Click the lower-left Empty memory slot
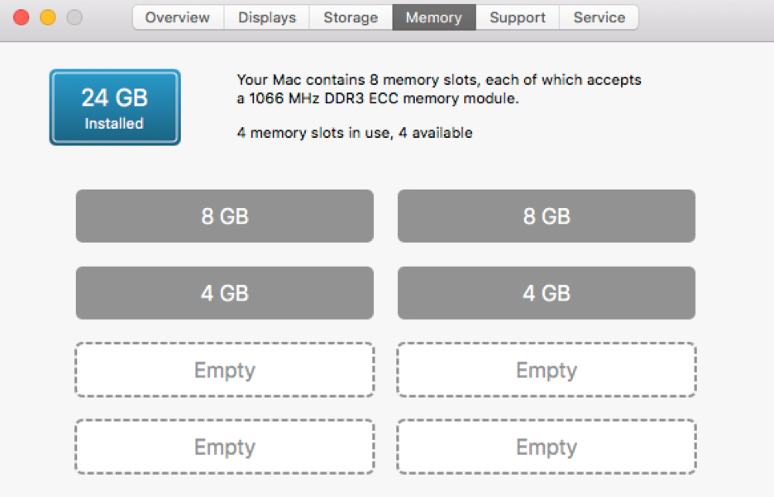 pyautogui.click(x=225, y=447)
